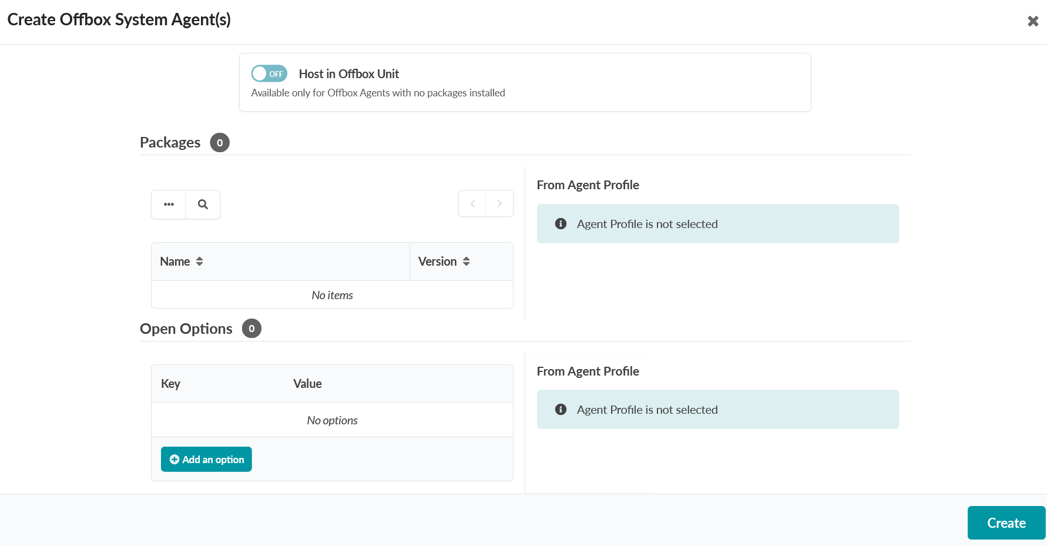The image size is (1047, 546).
Task: Go to previous packages page
Action: coord(472,204)
